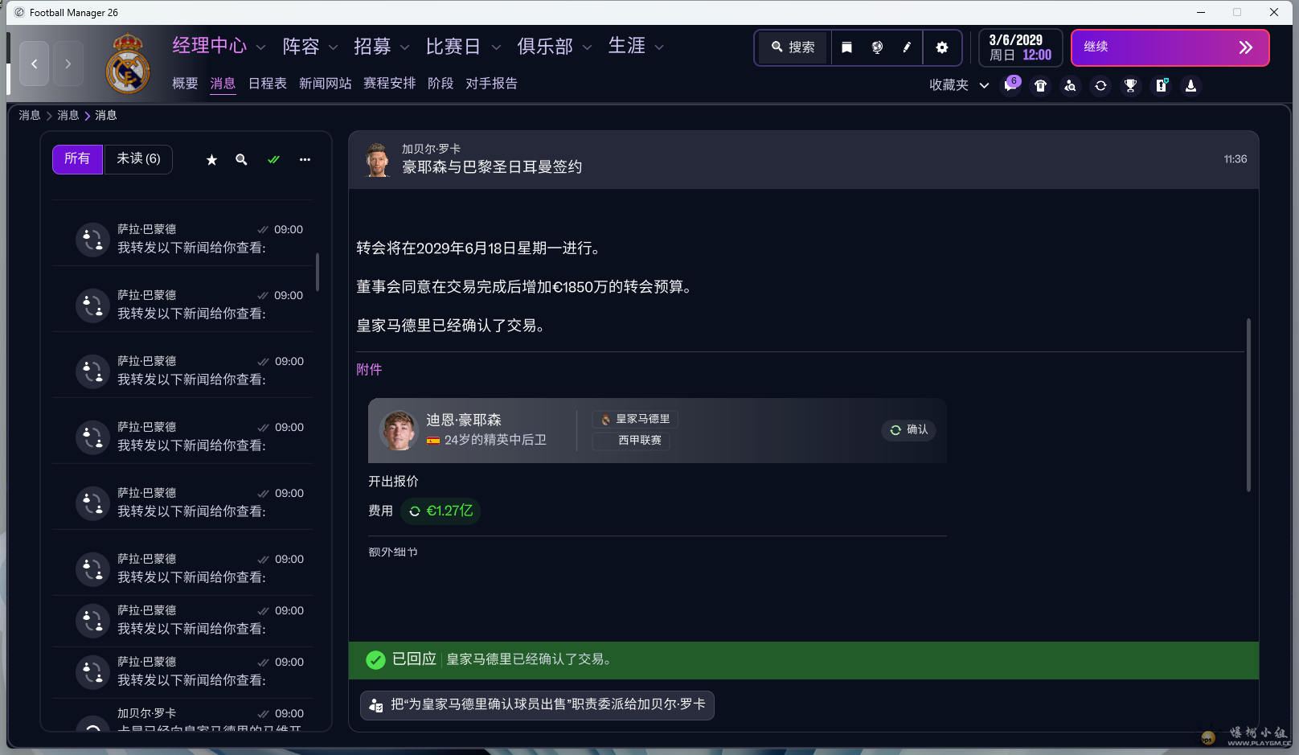The height and width of the screenshot is (755, 1299).
Task: Open the bookmark flag icon
Action: [846, 47]
